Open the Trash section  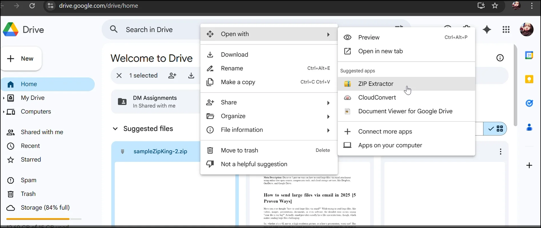[28, 194]
